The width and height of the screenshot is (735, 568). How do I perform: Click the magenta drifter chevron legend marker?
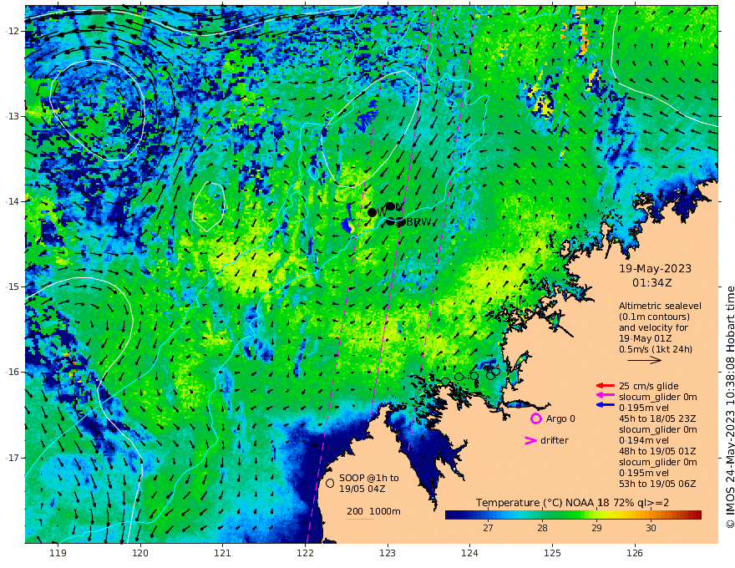(530, 440)
